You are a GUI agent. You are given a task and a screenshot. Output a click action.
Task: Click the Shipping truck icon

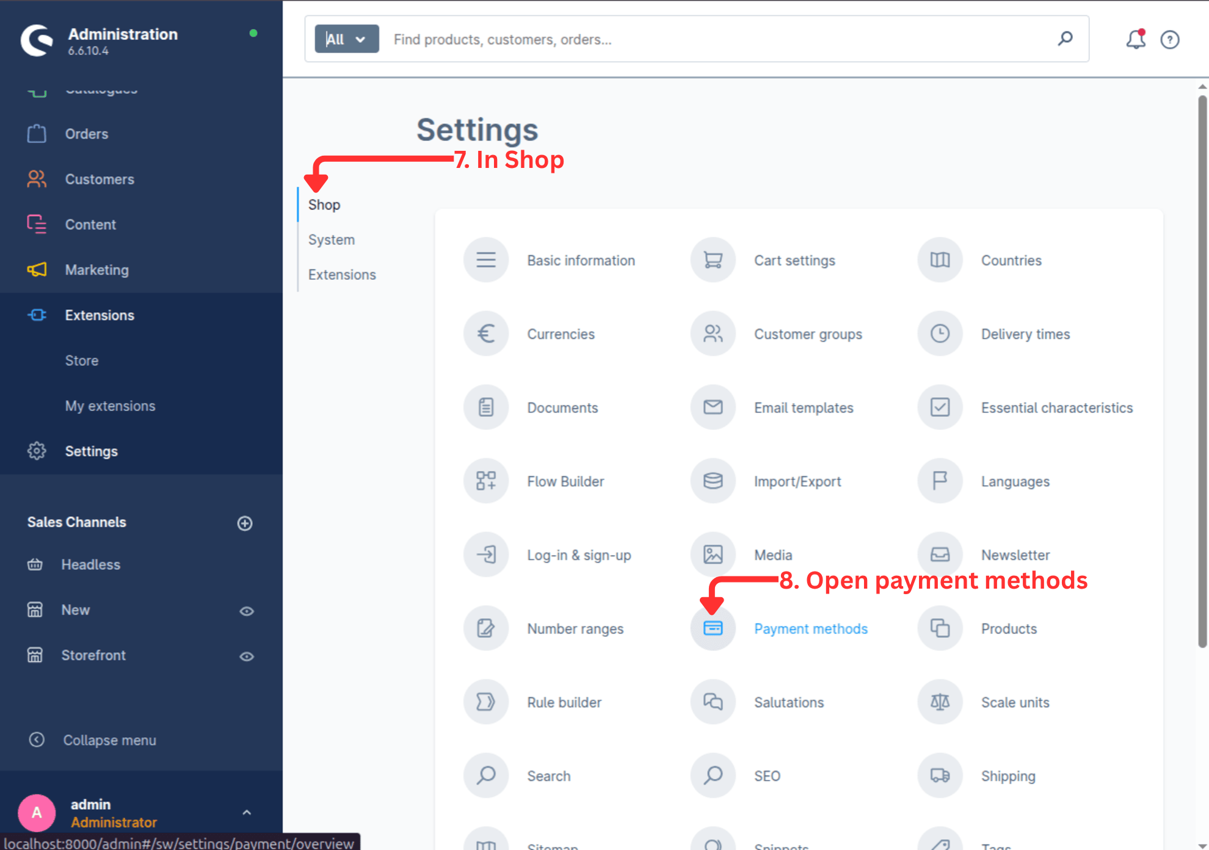click(940, 776)
